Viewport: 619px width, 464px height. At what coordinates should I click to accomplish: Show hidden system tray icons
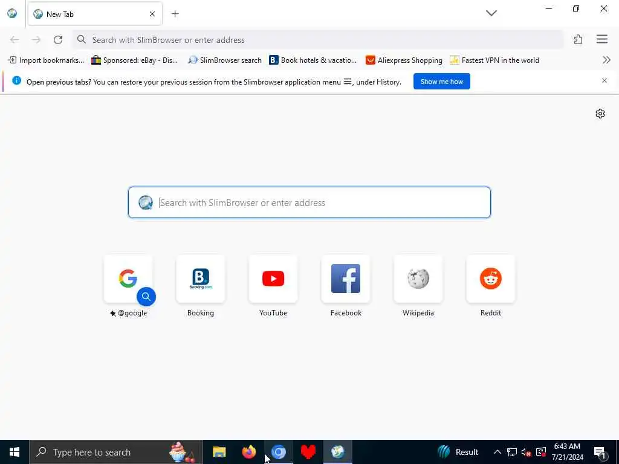pyautogui.click(x=497, y=452)
